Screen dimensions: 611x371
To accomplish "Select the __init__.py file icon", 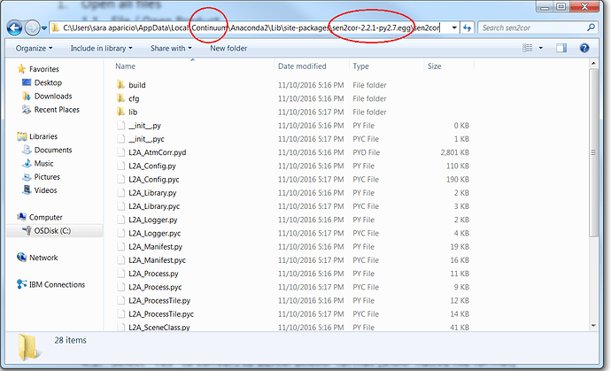I will click(121, 126).
